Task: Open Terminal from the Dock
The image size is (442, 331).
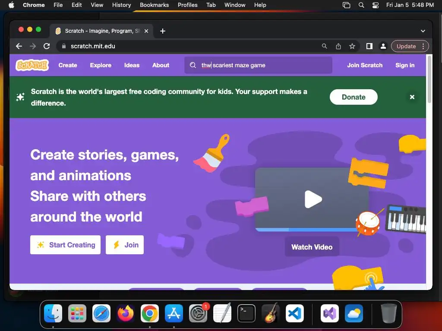Action: click(246, 313)
